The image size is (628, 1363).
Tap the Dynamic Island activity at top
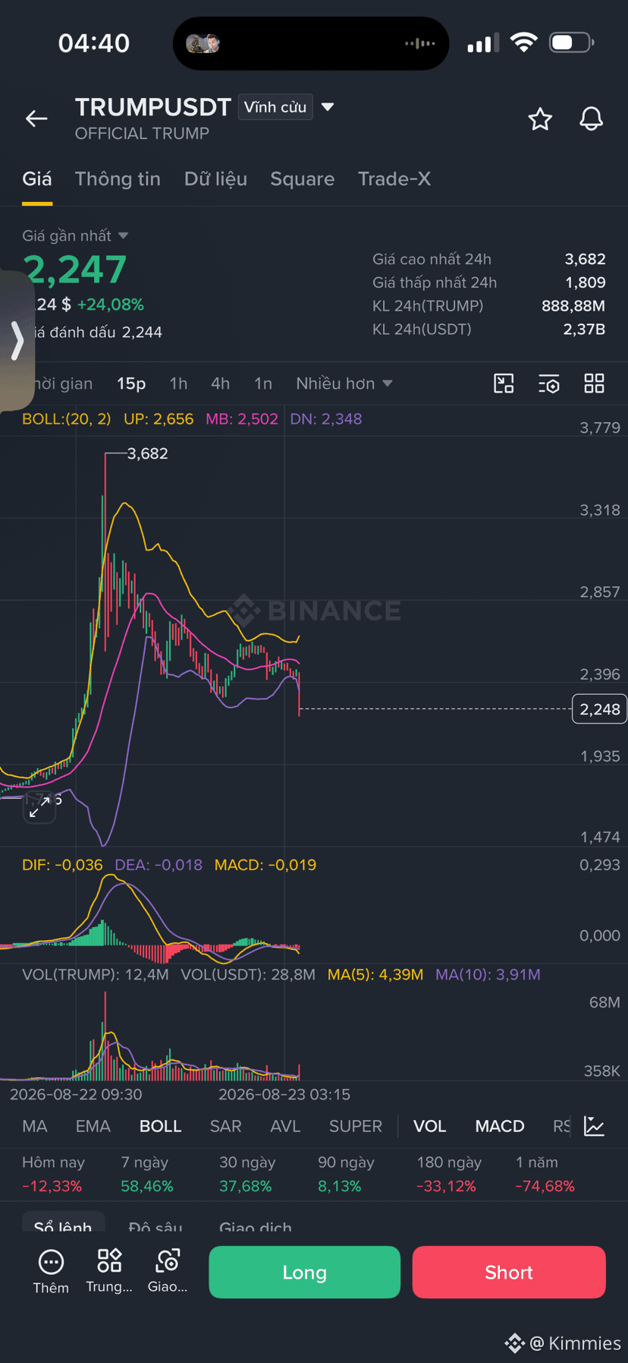[311, 43]
